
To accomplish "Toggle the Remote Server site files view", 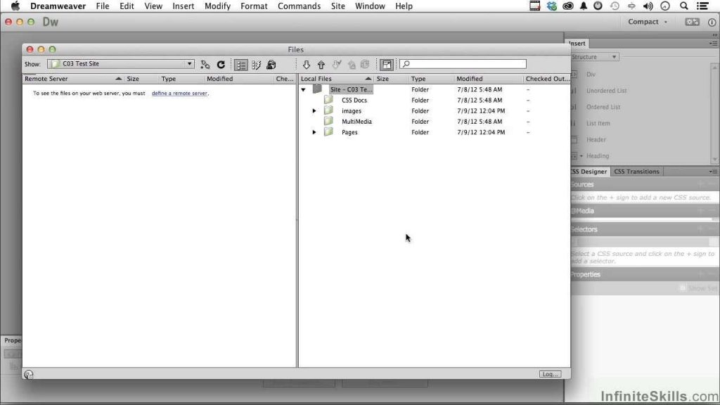I will tap(241, 65).
